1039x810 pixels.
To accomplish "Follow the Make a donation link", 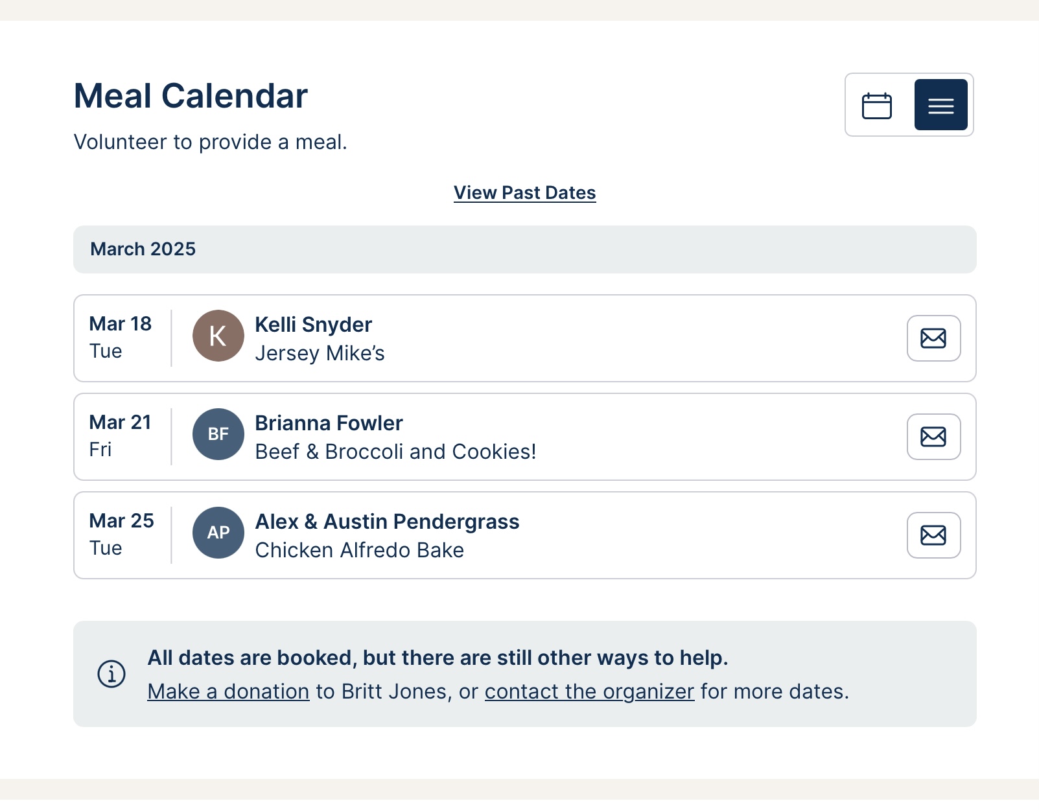I will (x=228, y=691).
